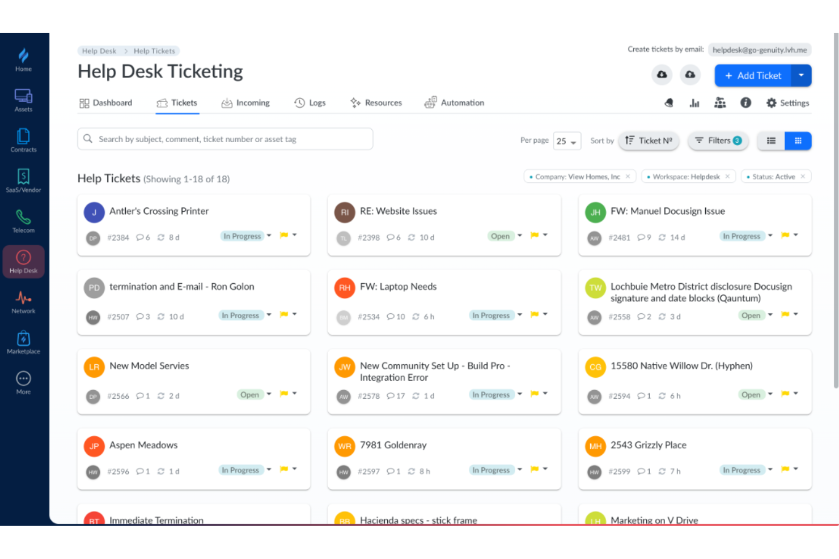The image size is (839, 559).
Task: Open notifications via the bell icon
Action: coord(669,103)
